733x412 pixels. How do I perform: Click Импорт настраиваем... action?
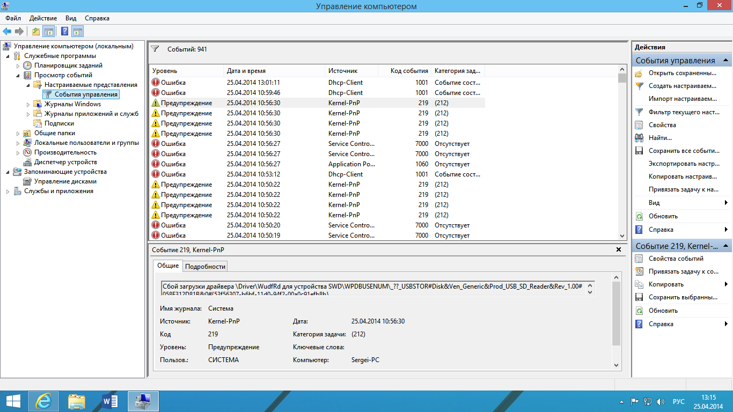(683, 99)
